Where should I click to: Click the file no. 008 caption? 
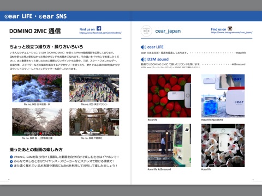pos(92,138)
